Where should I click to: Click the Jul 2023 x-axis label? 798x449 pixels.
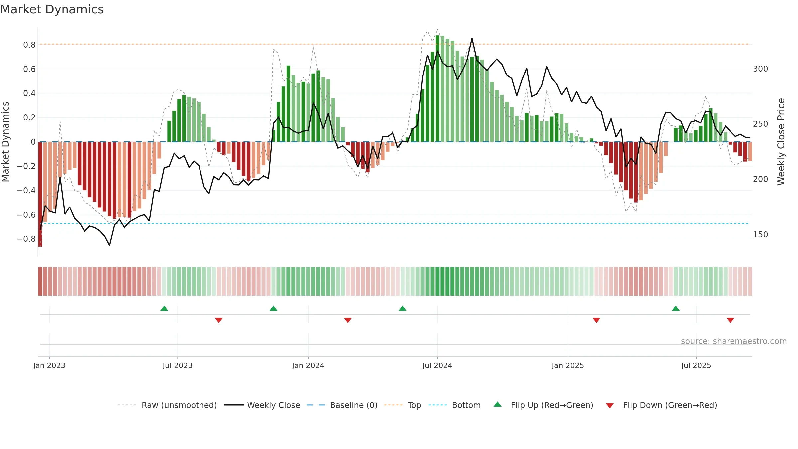[178, 365]
